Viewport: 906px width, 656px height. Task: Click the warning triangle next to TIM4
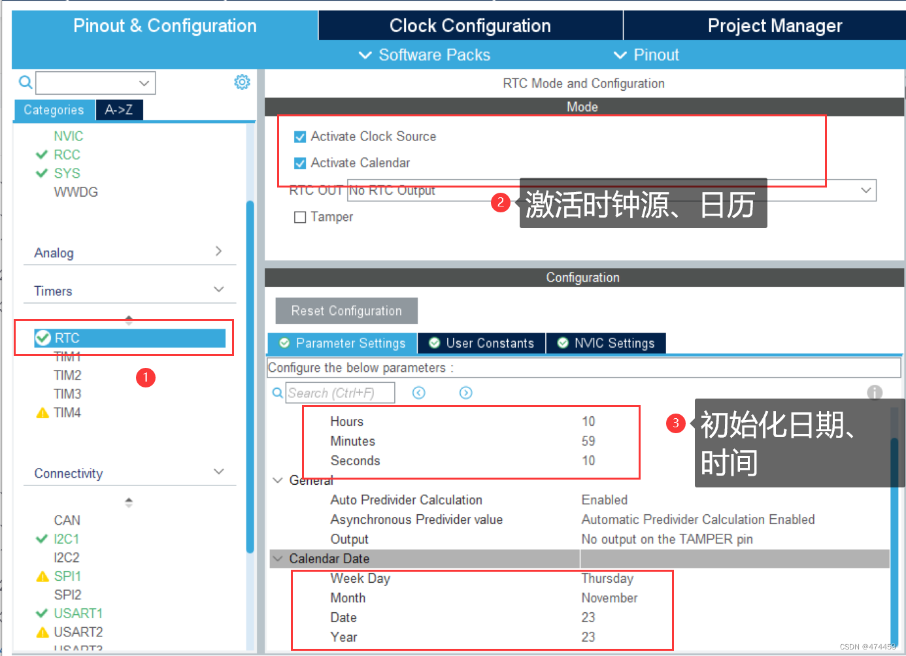[x=42, y=413]
